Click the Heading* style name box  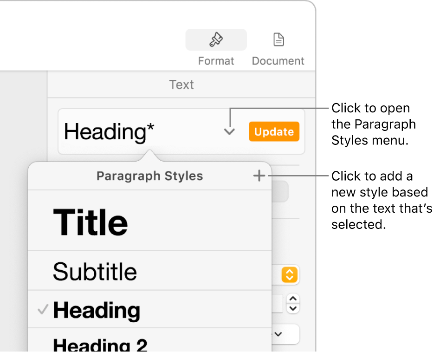(x=139, y=132)
